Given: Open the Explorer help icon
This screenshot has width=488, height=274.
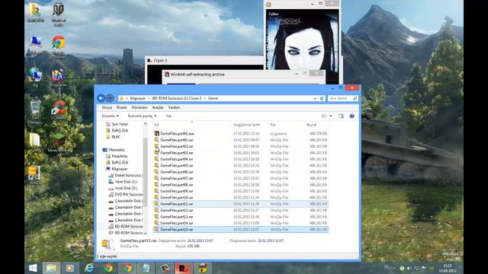Looking at the screenshot, I should point(352,116).
